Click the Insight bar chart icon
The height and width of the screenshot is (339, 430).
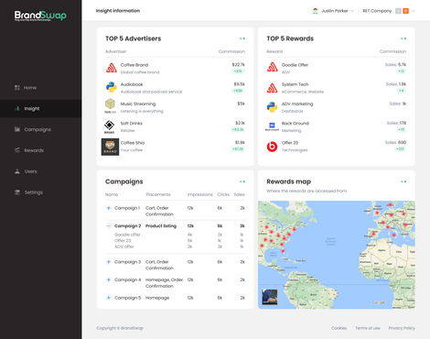[x=17, y=108]
